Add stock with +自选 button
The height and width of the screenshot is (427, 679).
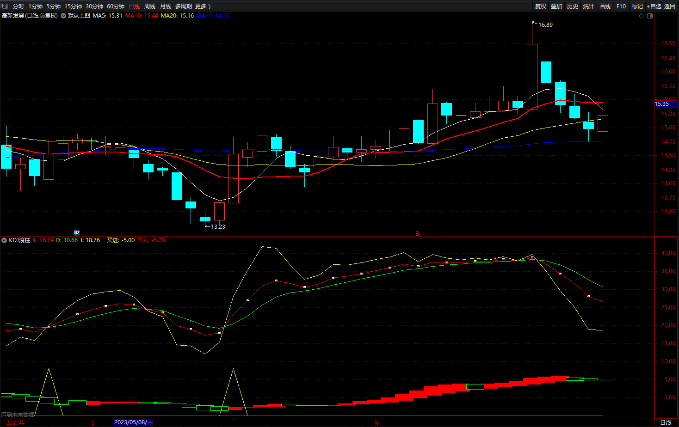click(654, 6)
